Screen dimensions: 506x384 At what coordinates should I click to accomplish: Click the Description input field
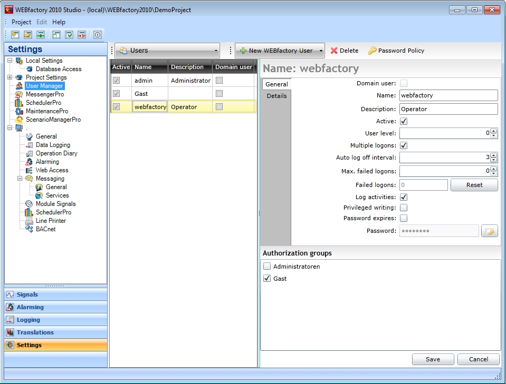448,109
